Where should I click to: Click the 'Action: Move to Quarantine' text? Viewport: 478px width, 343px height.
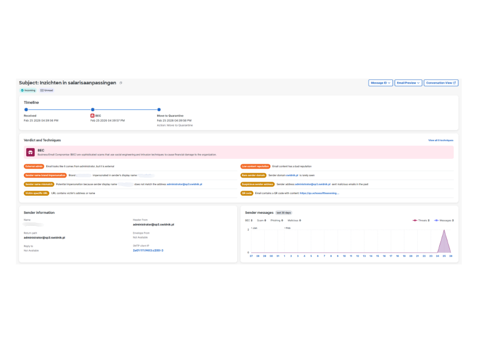tap(174, 125)
